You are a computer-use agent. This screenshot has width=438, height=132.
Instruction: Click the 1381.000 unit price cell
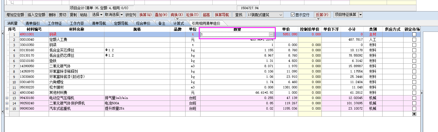[x=286, y=88]
